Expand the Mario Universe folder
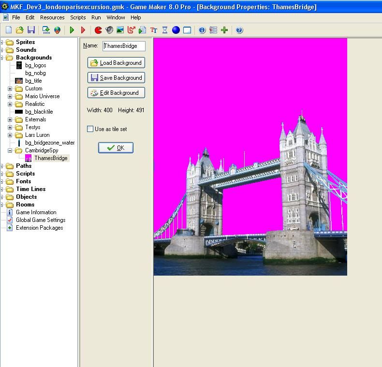Image resolution: width=382 pixels, height=367 pixels. click(10, 96)
